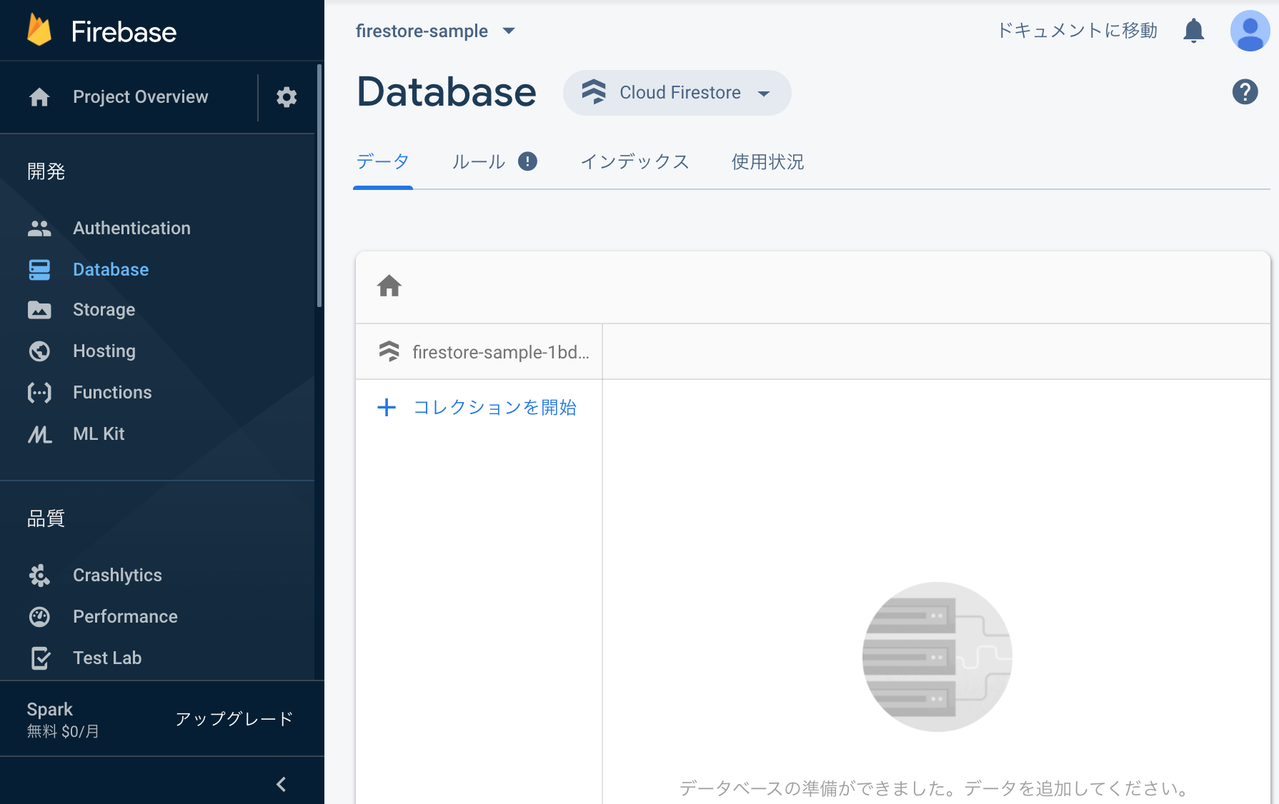Switch to the 使用状況 tab
This screenshot has height=804, width=1279.
[x=767, y=162]
